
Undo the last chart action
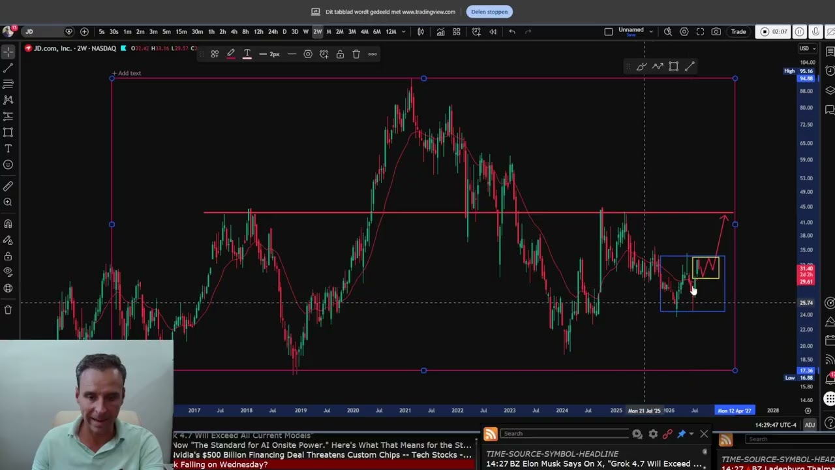coord(512,31)
